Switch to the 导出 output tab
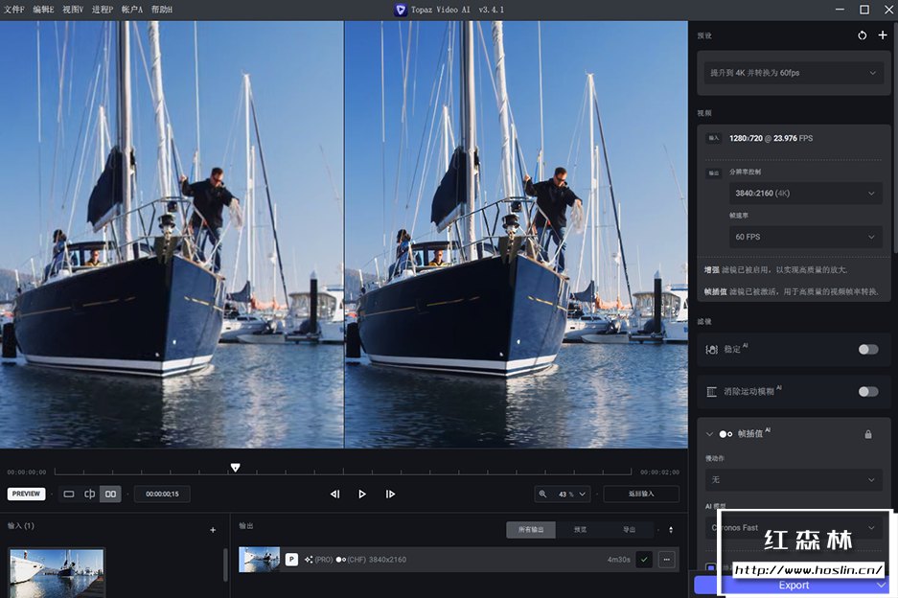 click(630, 529)
